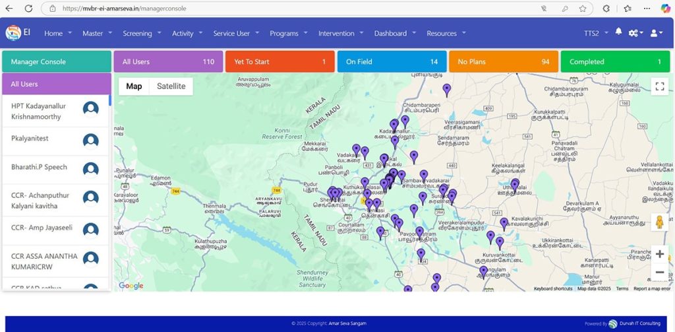Expand the Screening dropdown menu
The width and height of the screenshot is (675, 332).
click(x=141, y=34)
